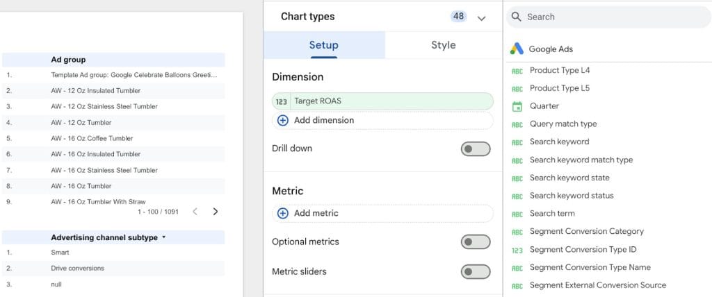
Task: Click ABC icon beside Search keyword state
Action: pyautogui.click(x=517, y=178)
